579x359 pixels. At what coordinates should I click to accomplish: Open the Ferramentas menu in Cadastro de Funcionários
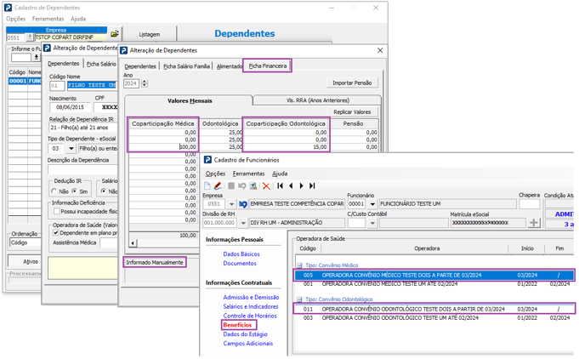248,174
